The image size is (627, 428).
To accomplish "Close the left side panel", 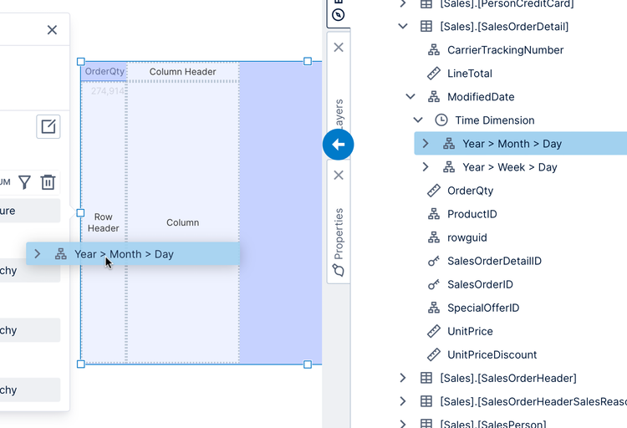I will (52, 30).
